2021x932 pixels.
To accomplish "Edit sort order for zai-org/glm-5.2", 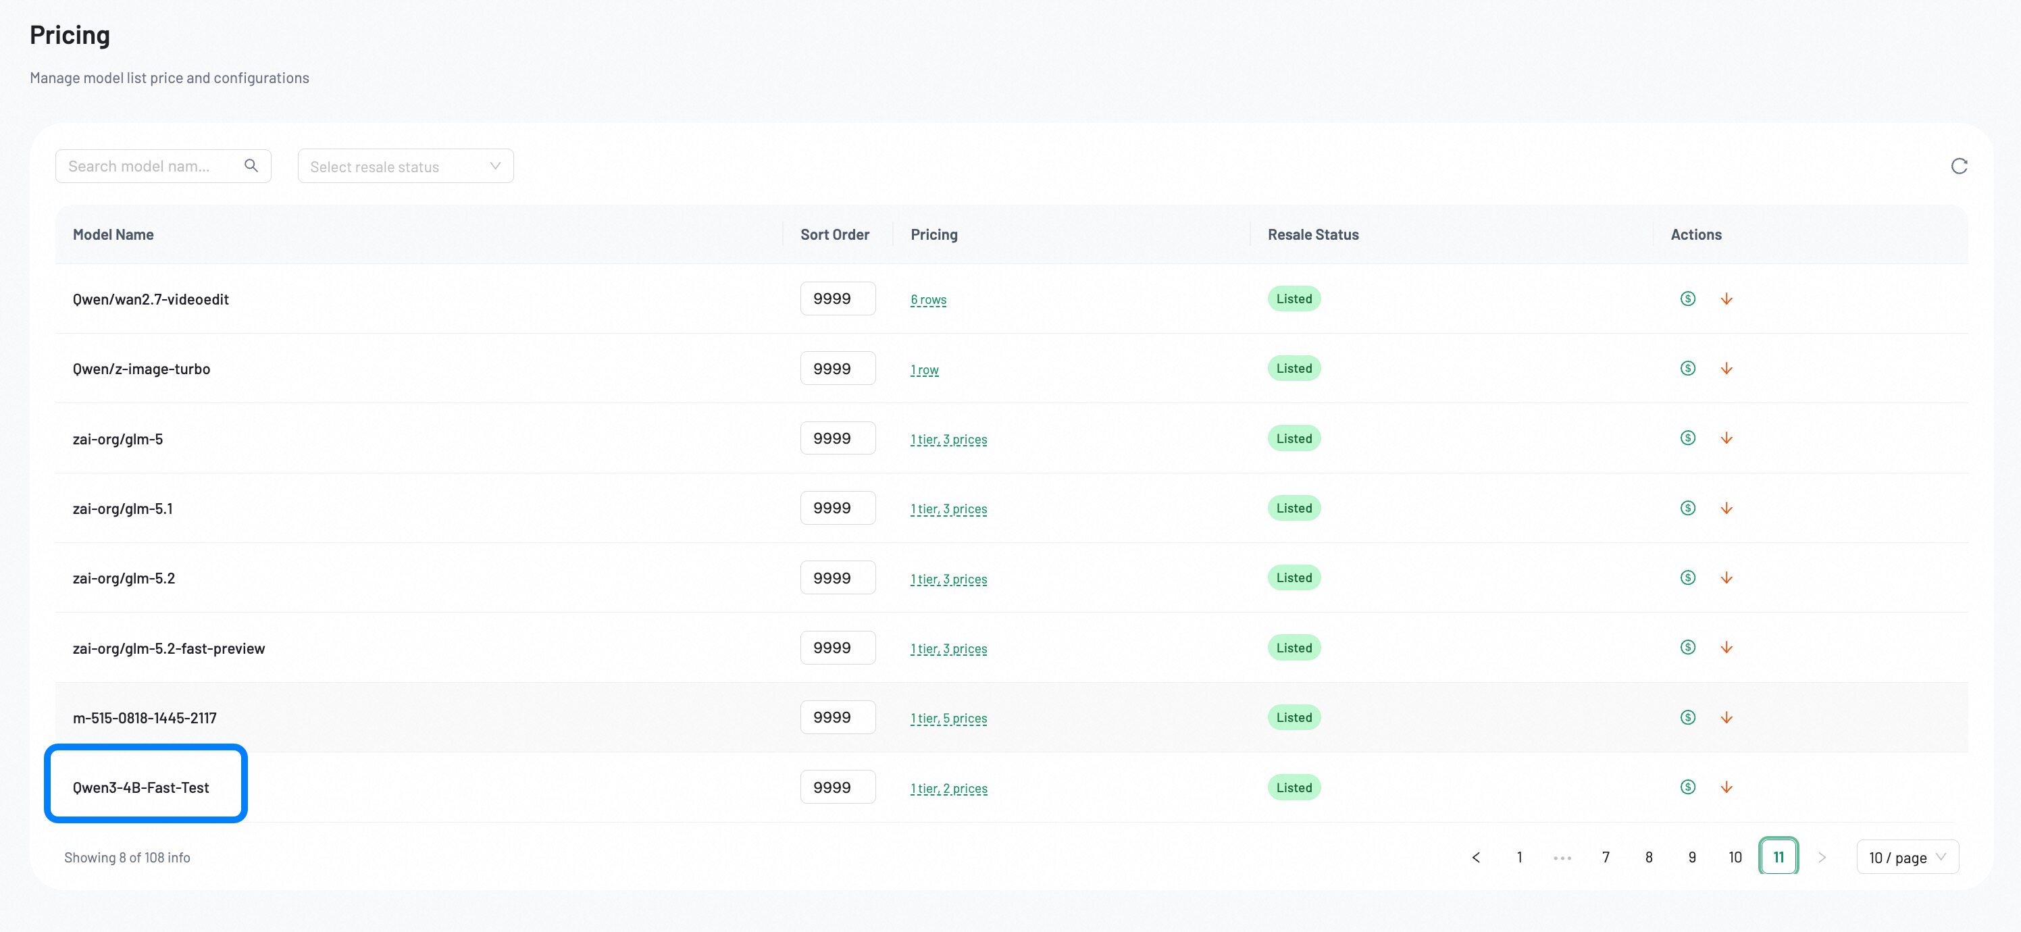I will (x=837, y=577).
